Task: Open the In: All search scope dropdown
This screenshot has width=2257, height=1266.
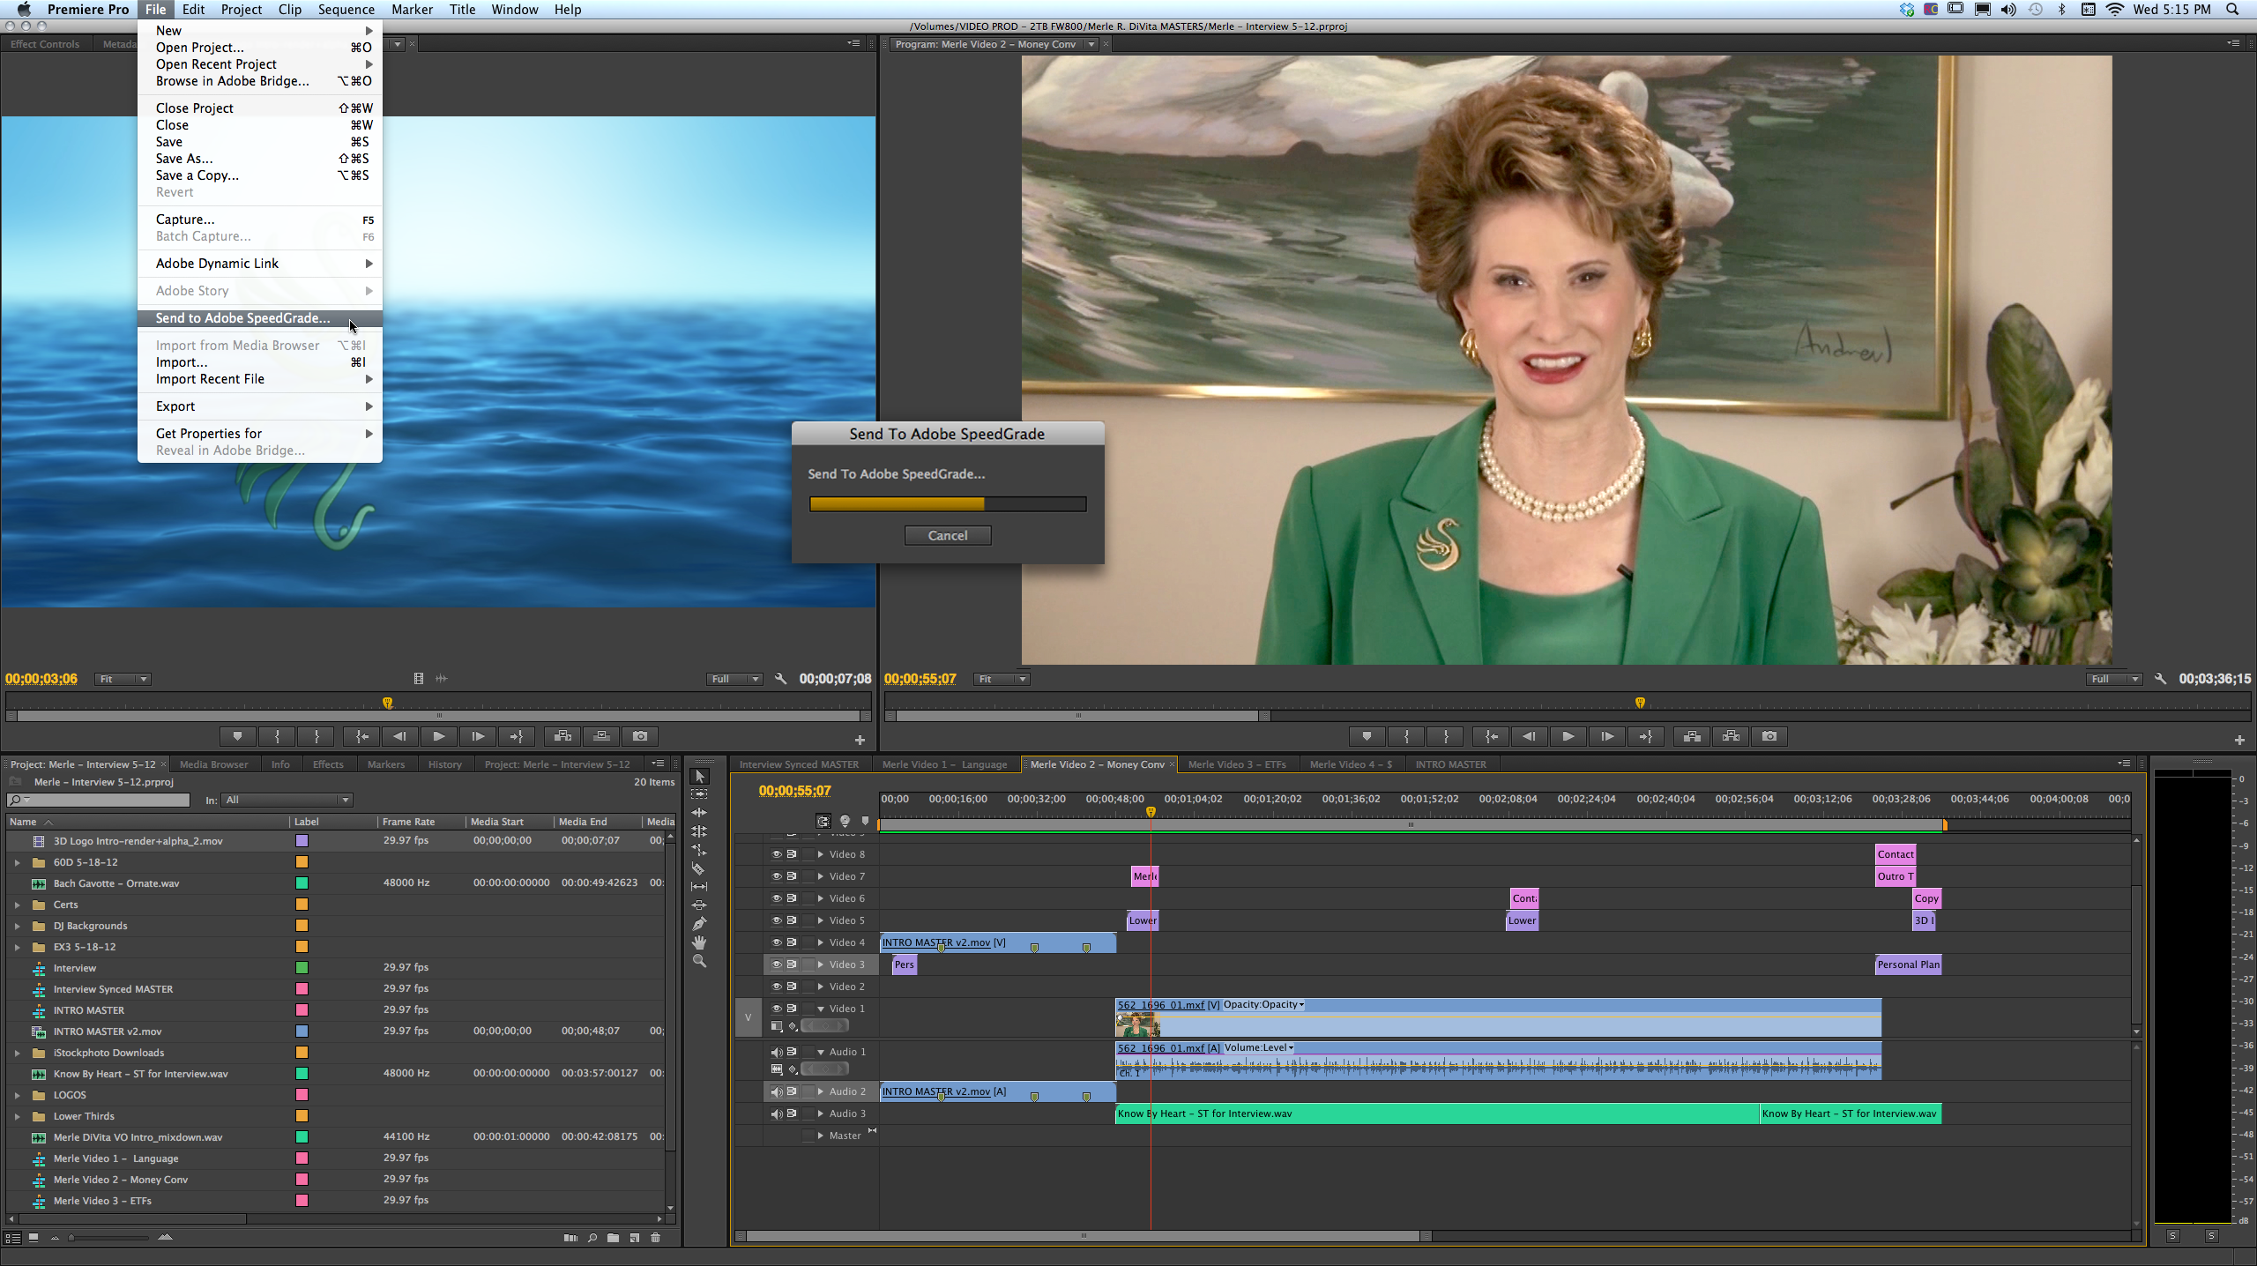Action: click(x=287, y=801)
